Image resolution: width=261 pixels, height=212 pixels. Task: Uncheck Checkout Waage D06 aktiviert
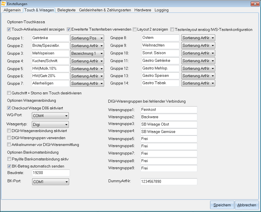click(x=9, y=108)
